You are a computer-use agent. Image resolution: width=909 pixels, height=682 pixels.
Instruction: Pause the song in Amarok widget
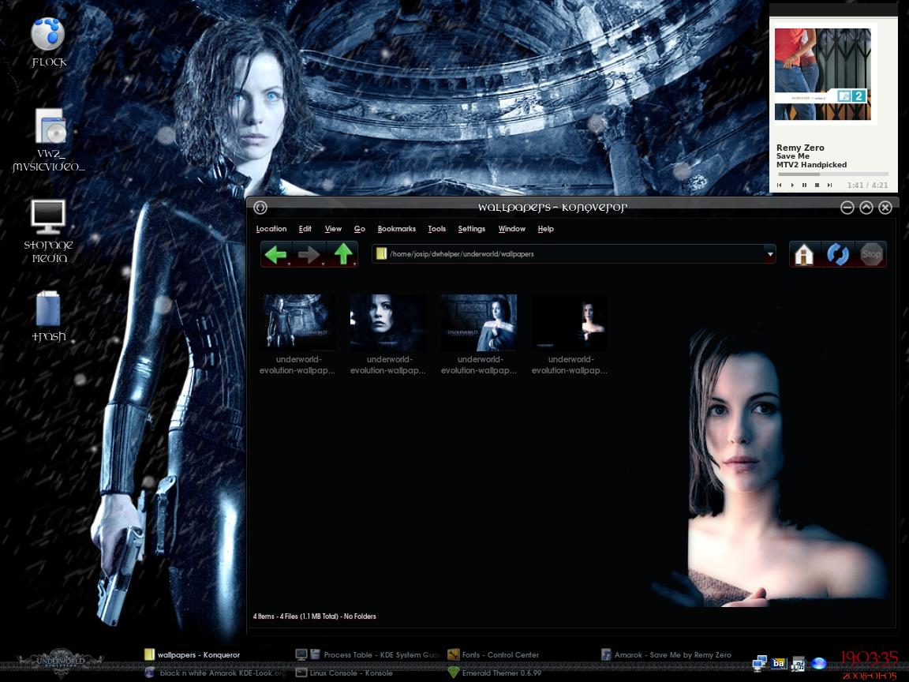(805, 185)
